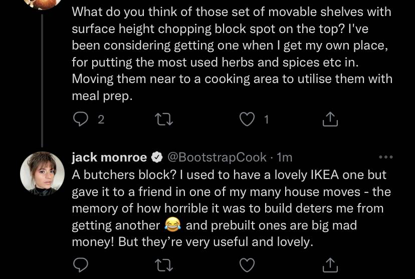Open the tweet via the 1m timestamp

284,157
